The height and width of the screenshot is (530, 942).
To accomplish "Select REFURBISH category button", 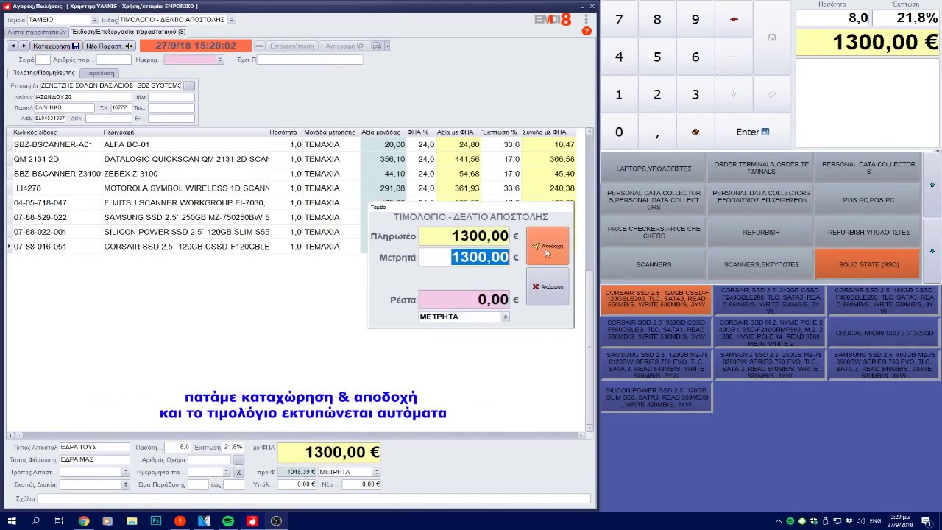I will click(x=761, y=232).
